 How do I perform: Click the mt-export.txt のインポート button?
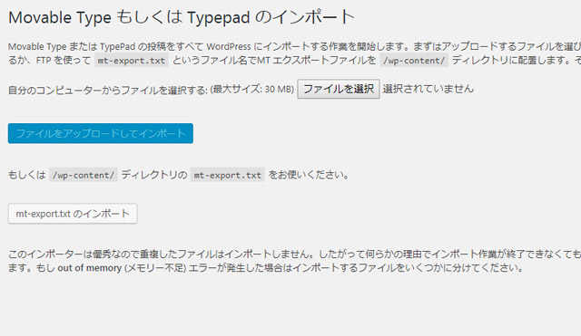pos(73,214)
